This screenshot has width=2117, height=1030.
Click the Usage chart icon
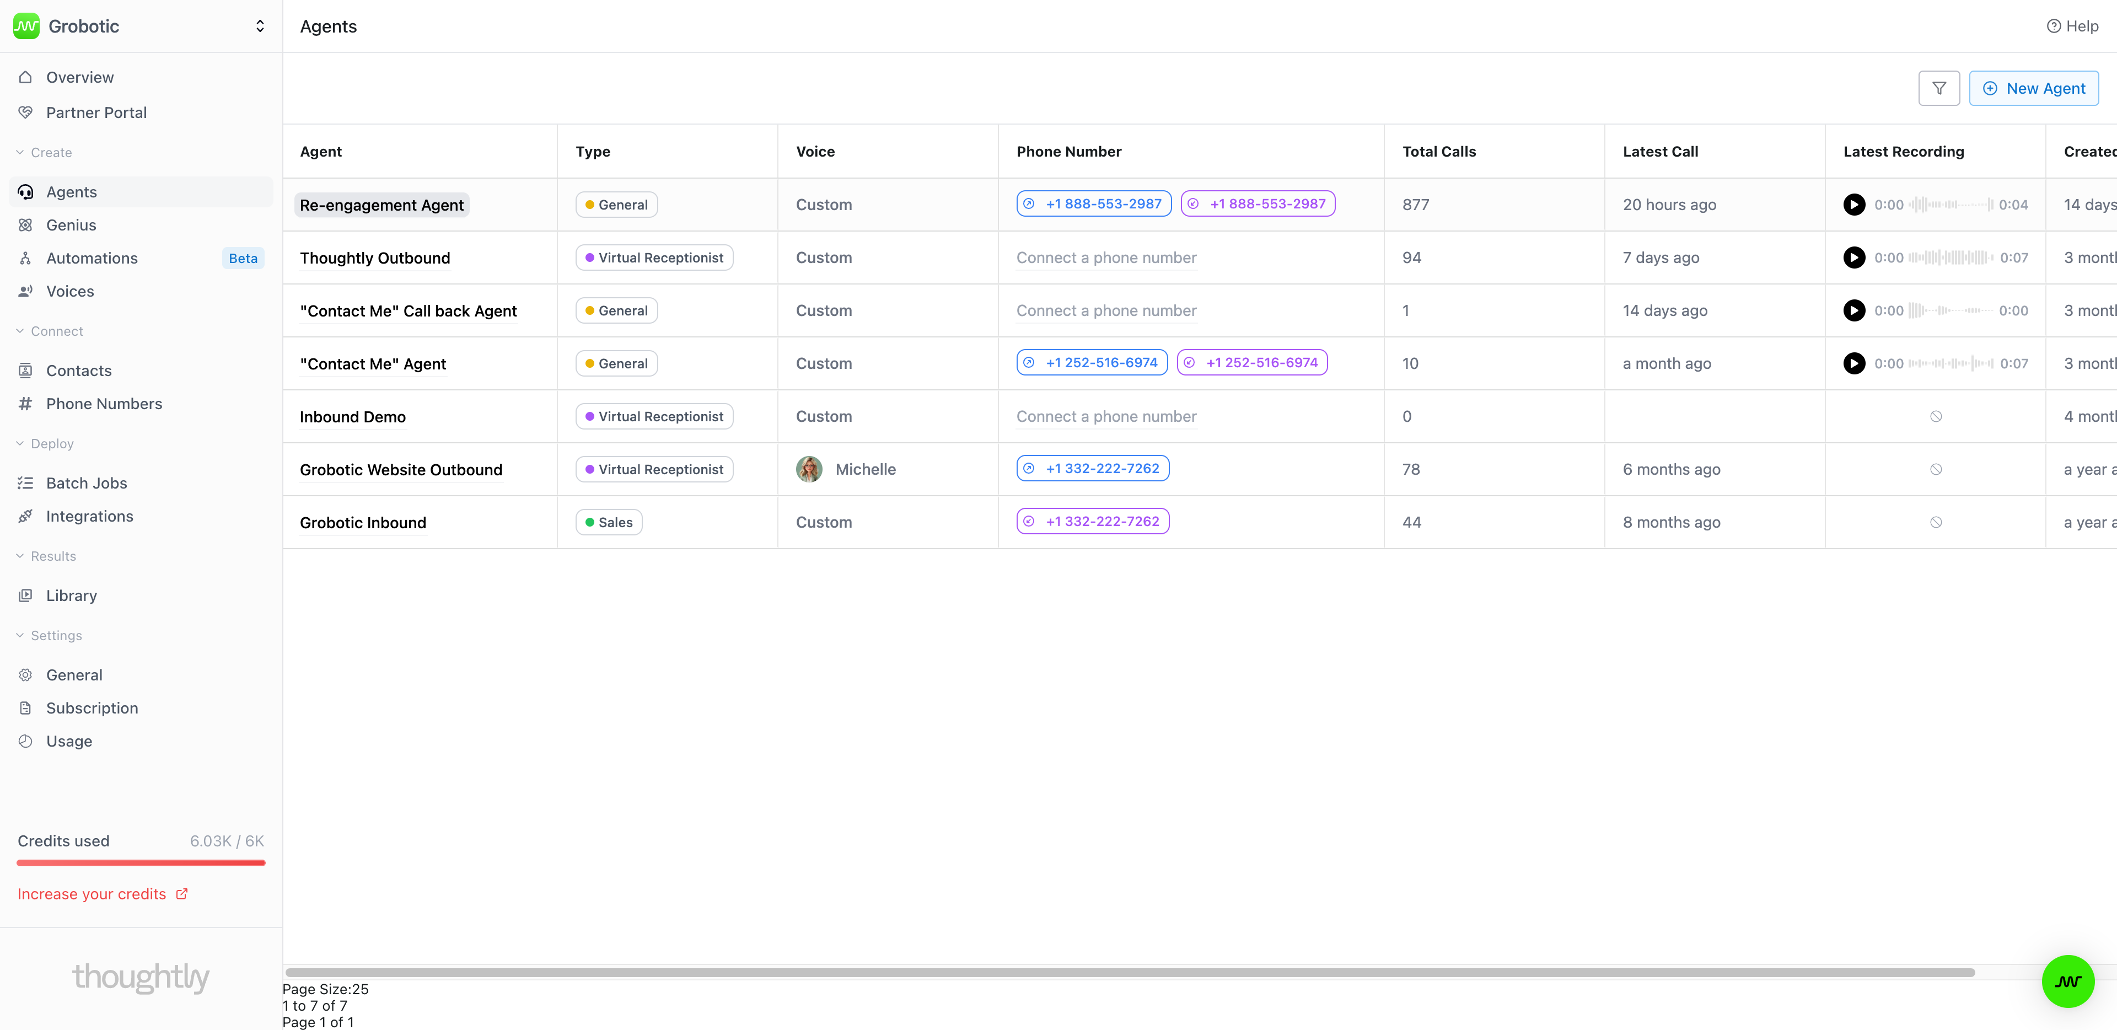(x=25, y=742)
